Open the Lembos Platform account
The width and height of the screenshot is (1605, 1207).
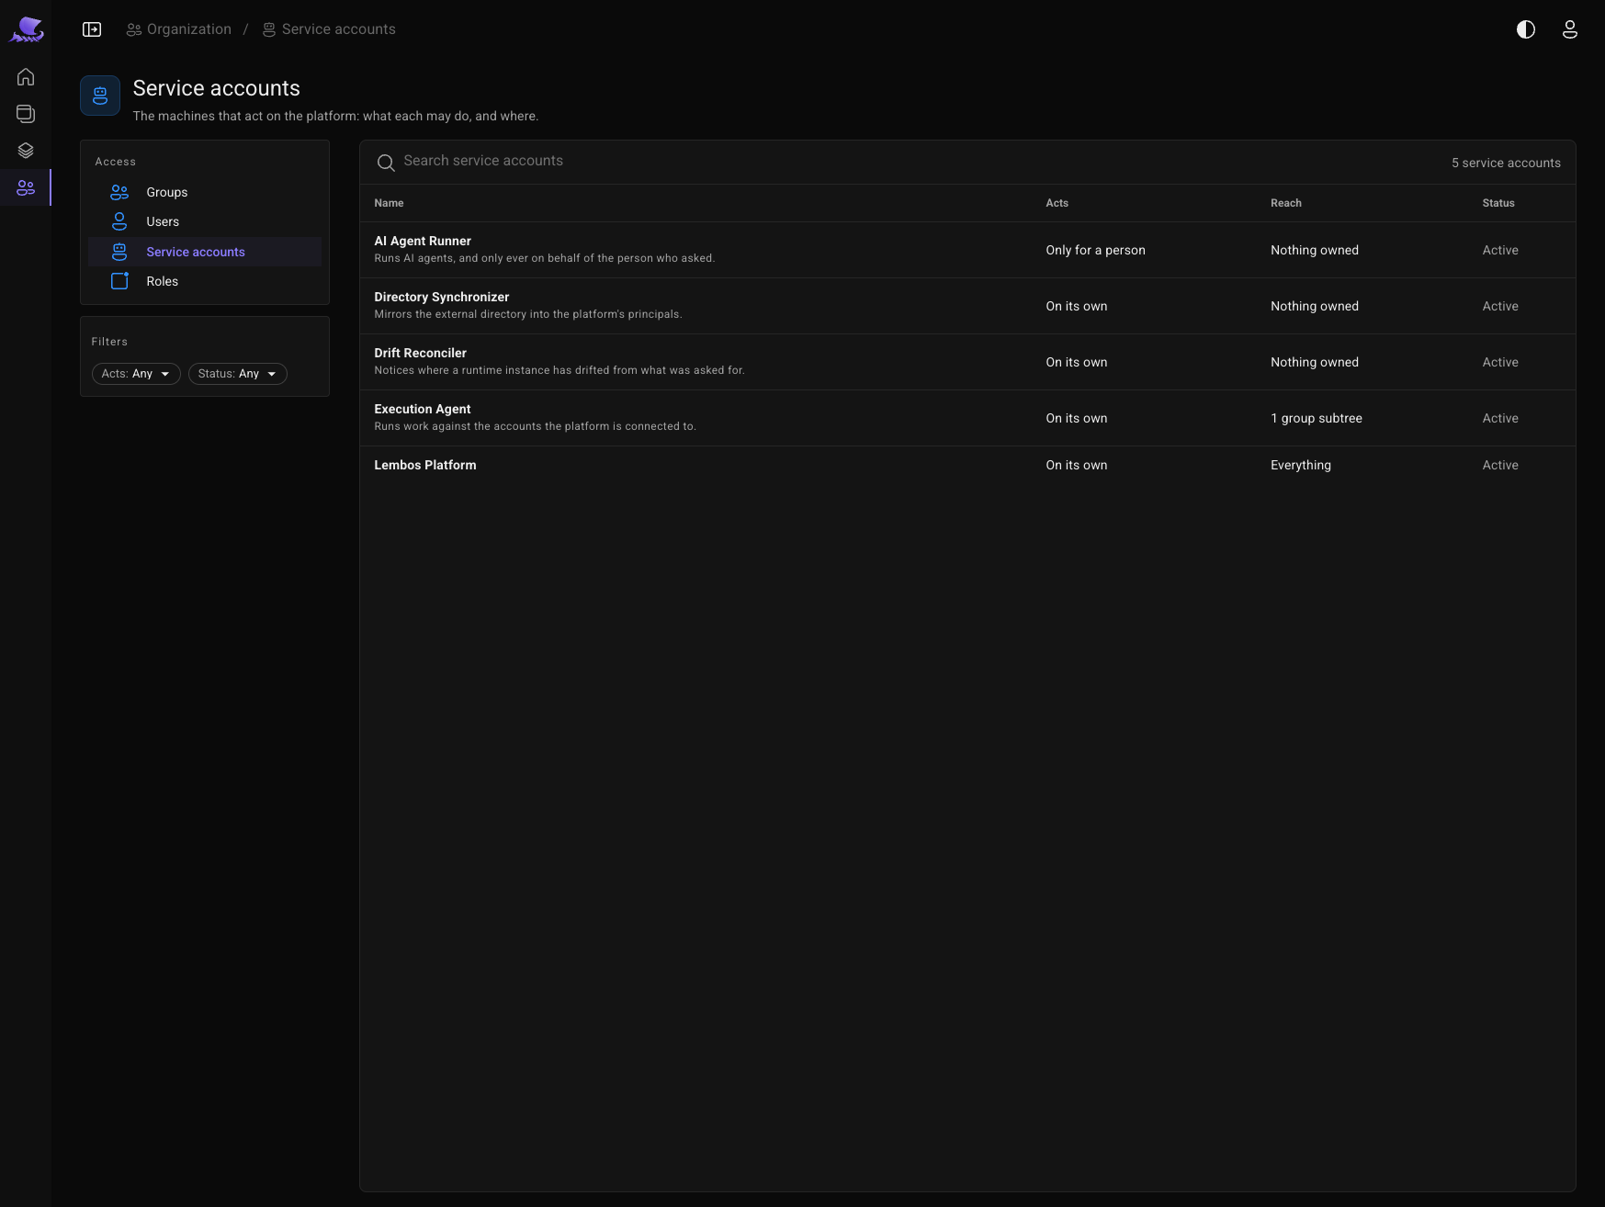pyautogui.click(x=967, y=465)
